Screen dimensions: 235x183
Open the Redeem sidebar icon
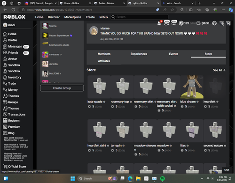tap(5, 120)
